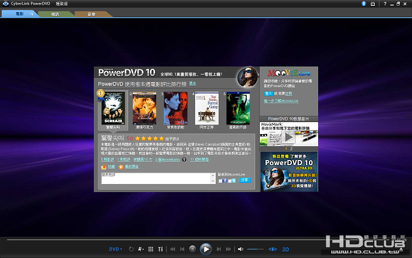The height and width of the screenshot is (258, 412).
Task: Toggle the 3D playback mode
Action: tap(286, 249)
